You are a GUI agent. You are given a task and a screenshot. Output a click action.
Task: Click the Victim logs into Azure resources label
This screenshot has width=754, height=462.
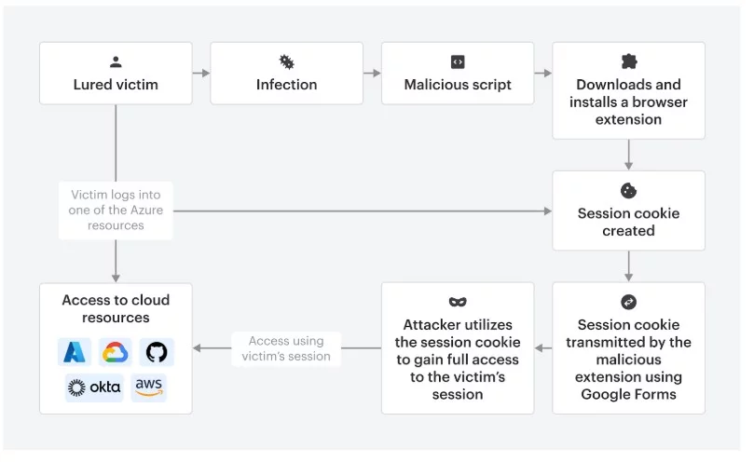tap(117, 210)
